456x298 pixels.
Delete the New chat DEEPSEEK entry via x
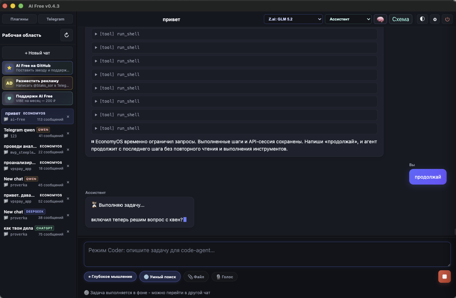[x=68, y=215]
